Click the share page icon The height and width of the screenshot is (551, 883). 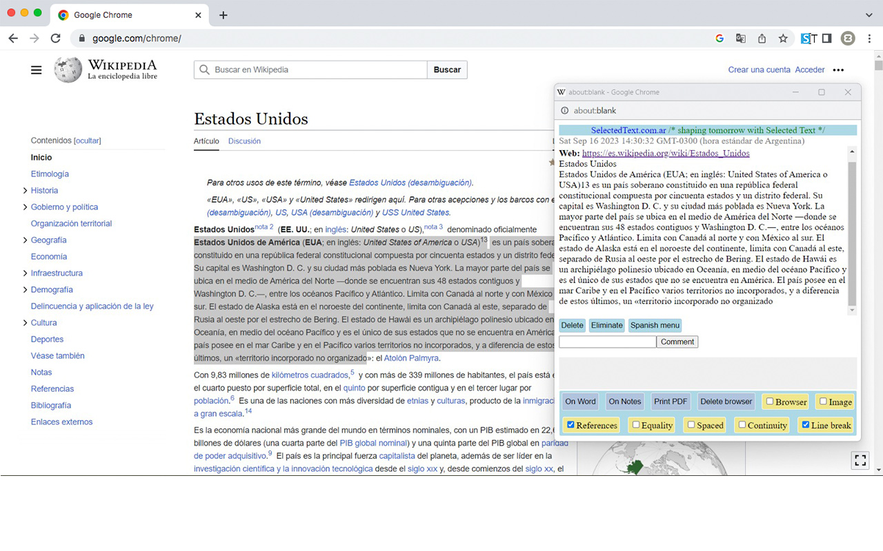(x=762, y=39)
